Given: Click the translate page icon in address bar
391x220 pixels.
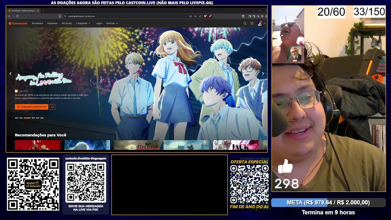Looking at the screenshot, I should [195, 16].
